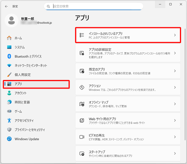Click the ゲーム controller icon

pos(9,111)
